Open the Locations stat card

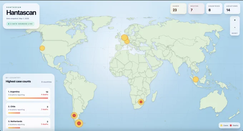(232, 9)
